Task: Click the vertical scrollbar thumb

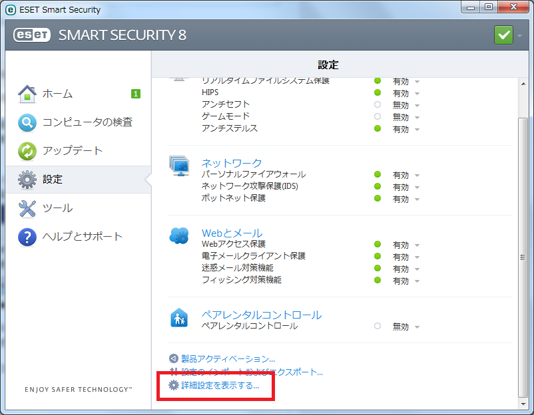Action: [523, 257]
